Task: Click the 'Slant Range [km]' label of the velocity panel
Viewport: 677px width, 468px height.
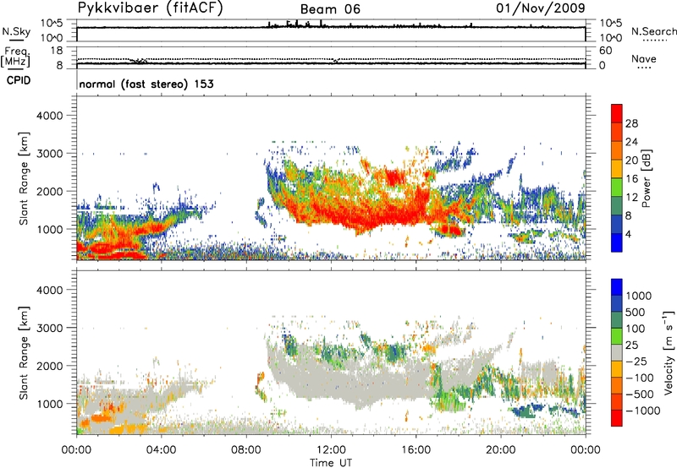Action: tap(24, 352)
